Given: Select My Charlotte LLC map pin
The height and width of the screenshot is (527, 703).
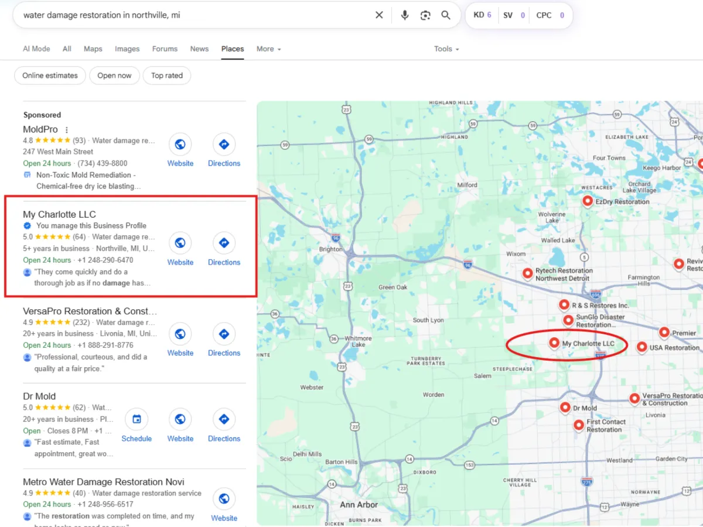Looking at the screenshot, I should click(x=554, y=343).
